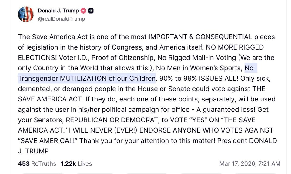Open the profile via @realDonaldTrump handle
Image resolution: width=291 pixels, height=174 pixels.
coord(61,18)
